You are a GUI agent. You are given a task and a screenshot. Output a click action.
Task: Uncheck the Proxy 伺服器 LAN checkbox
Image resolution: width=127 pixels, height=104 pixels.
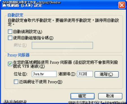pos(10,64)
